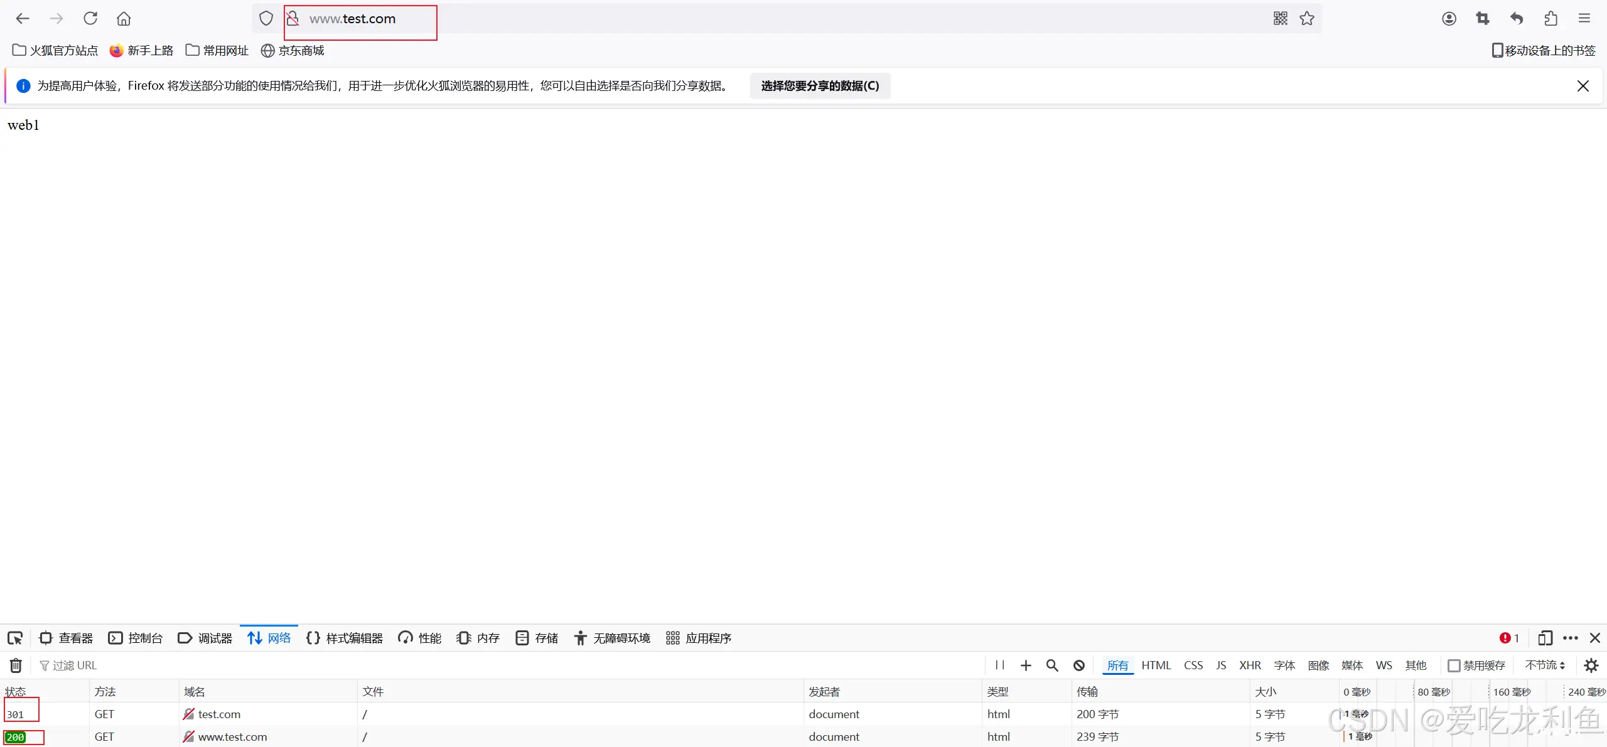
Task: Take a screenshot with crop tool
Action: point(1483,19)
